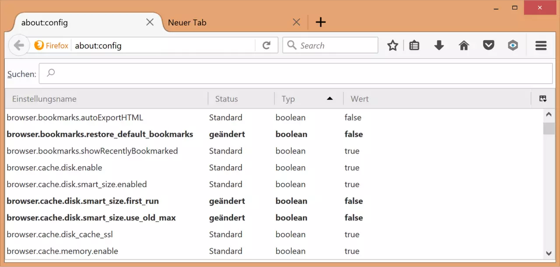
Task: Open the bookmarks list icon
Action: click(414, 45)
